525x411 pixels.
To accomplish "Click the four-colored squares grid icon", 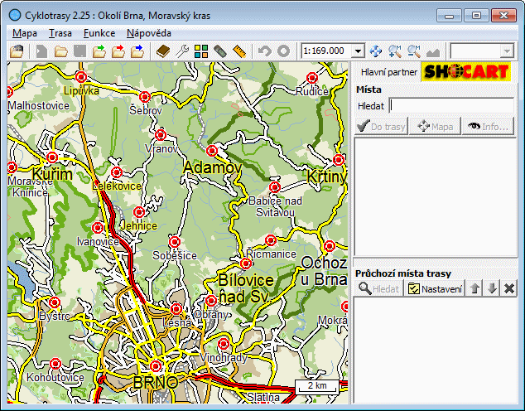I will (201, 51).
